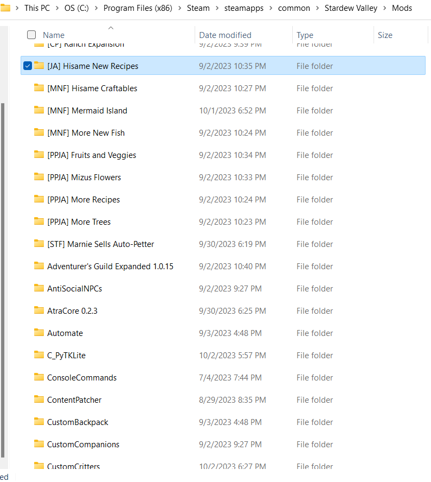Expand the chevron after This PC in the path
The image size is (431, 482).
coord(57,8)
